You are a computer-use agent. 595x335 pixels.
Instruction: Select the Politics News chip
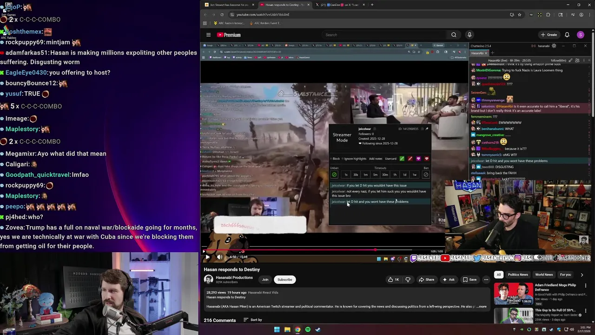[518, 275]
